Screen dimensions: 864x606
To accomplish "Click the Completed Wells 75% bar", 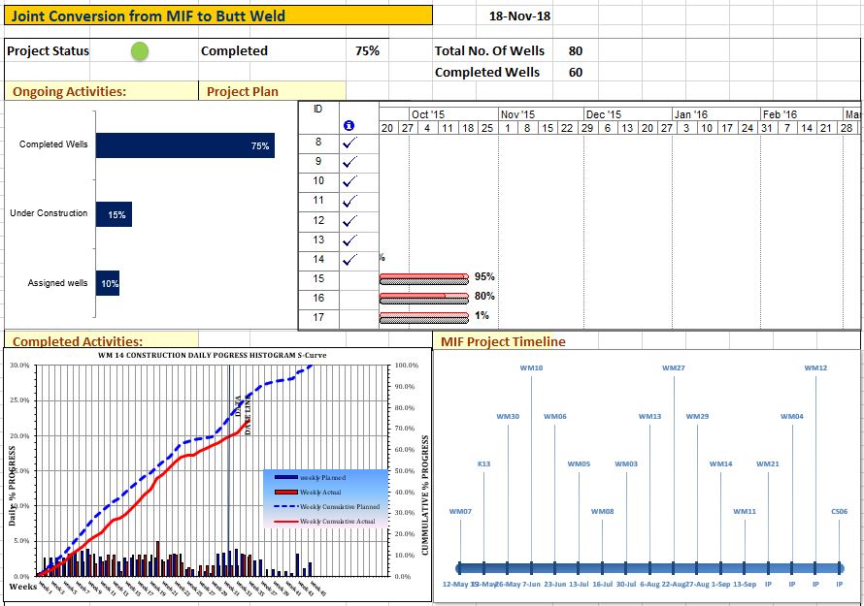I will point(184,145).
